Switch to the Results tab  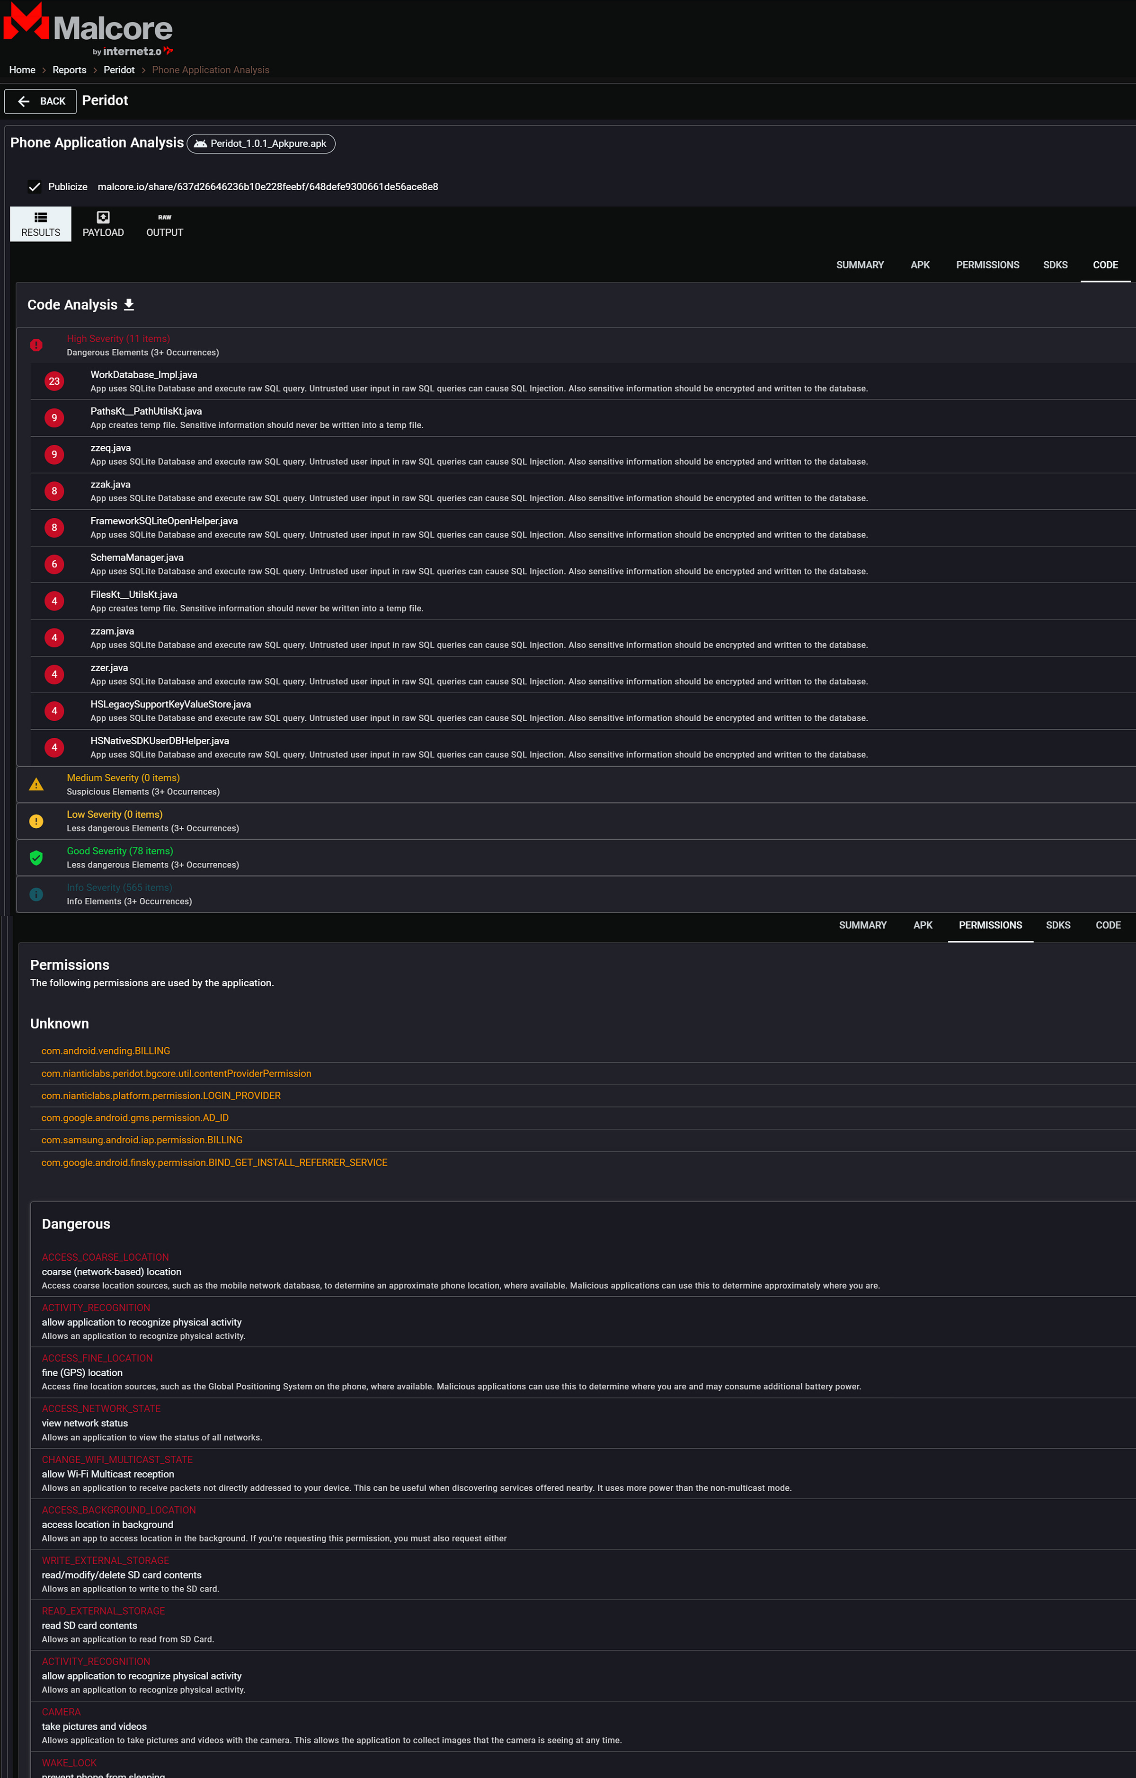click(x=41, y=224)
